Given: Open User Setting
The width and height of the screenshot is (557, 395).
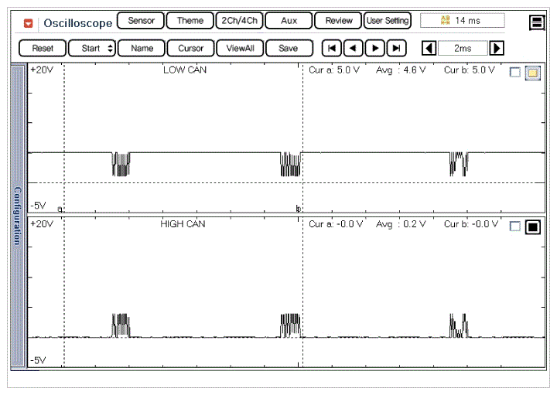Looking at the screenshot, I should coord(388,21).
